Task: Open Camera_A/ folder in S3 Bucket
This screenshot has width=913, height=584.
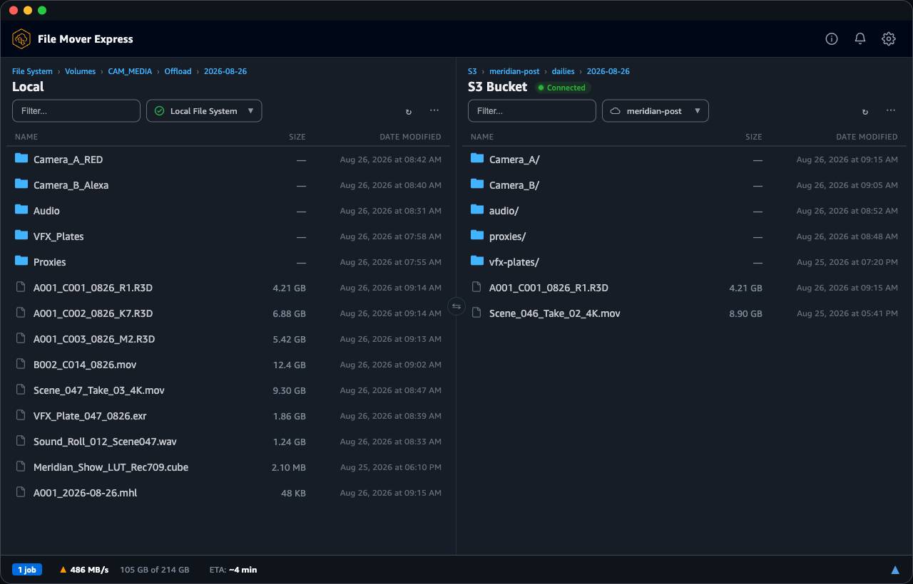Action: [x=684, y=160]
